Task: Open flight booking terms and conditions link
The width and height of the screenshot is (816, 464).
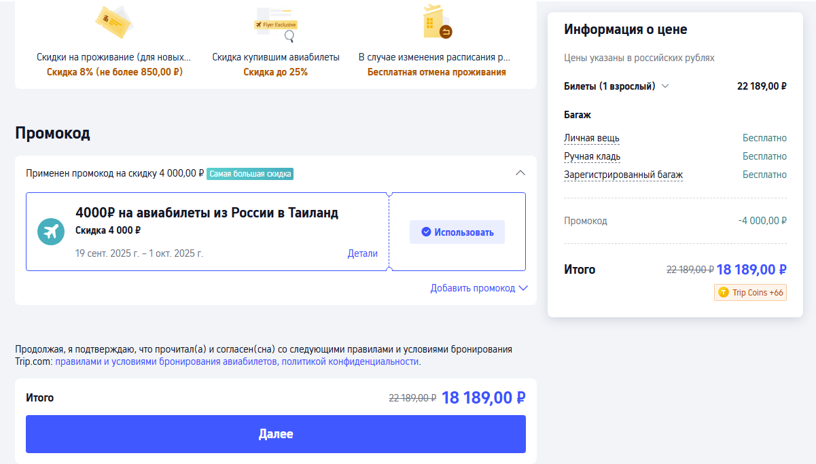Action: click(166, 361)
